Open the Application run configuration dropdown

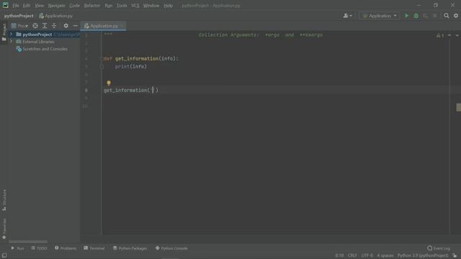(x=380, y=16)
